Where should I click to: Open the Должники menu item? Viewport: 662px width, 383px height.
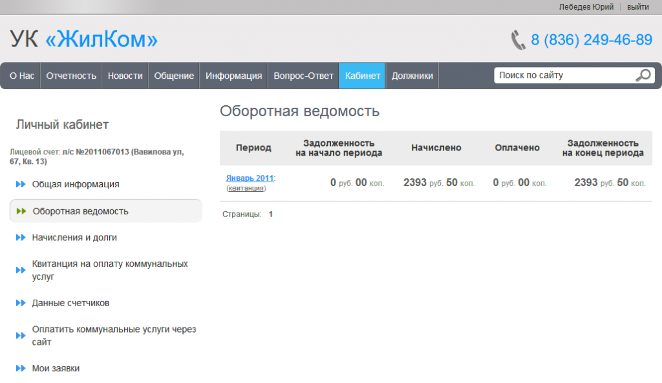[412, 76]
